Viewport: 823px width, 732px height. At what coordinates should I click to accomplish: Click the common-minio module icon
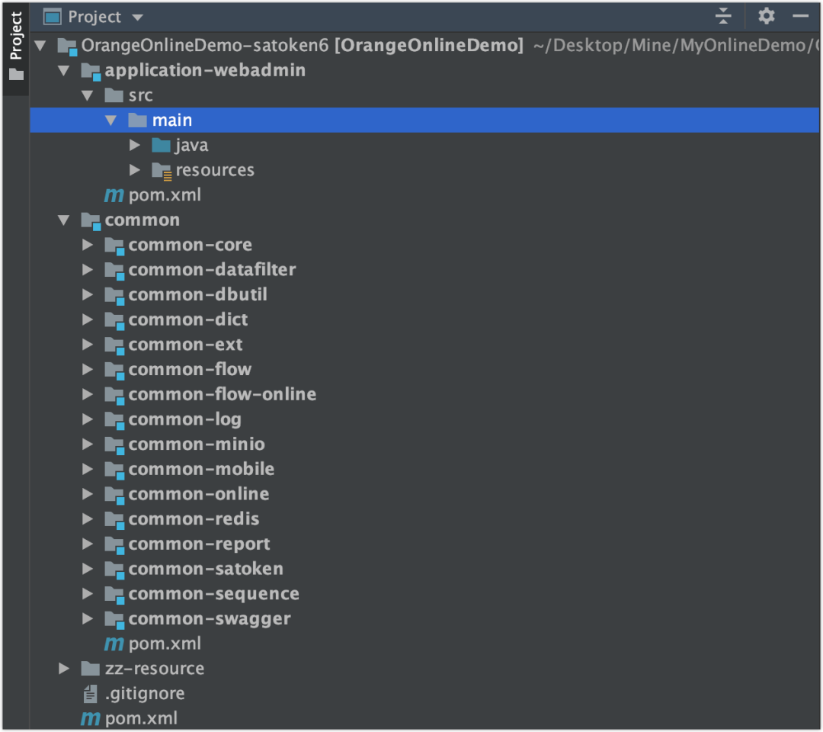point(114,445)
